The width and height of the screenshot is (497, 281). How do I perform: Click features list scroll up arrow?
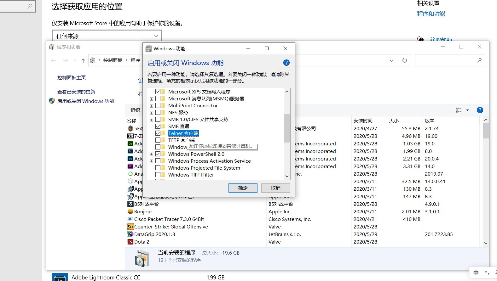coord(287,92)
